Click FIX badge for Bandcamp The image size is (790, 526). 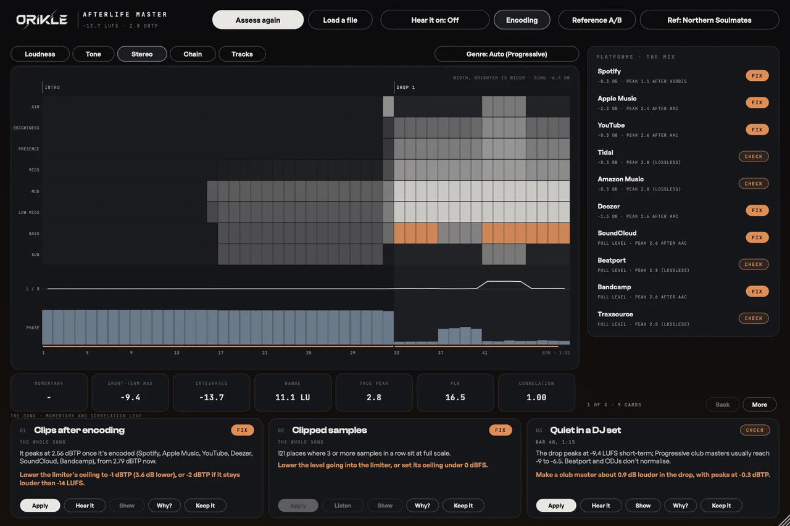[757, 291]
